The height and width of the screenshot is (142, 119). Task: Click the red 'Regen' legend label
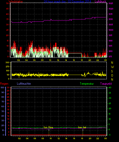tap(4, 84)
